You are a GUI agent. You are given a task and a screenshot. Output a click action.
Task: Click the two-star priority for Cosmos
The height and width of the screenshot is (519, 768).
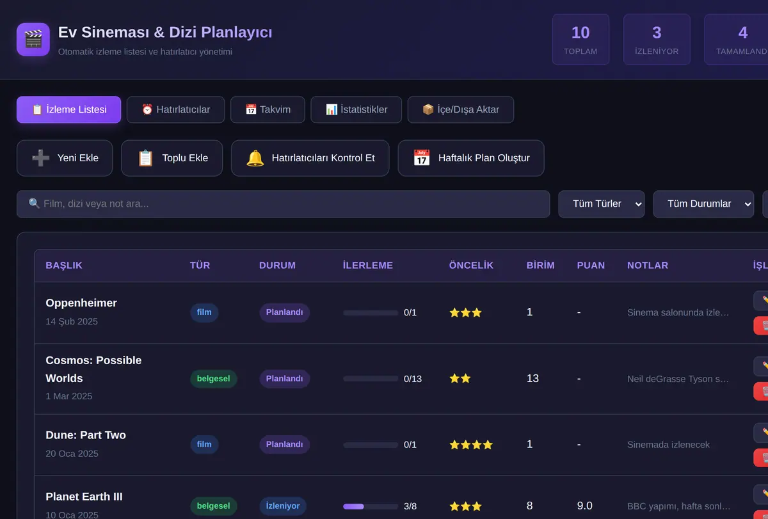(460, 378)
